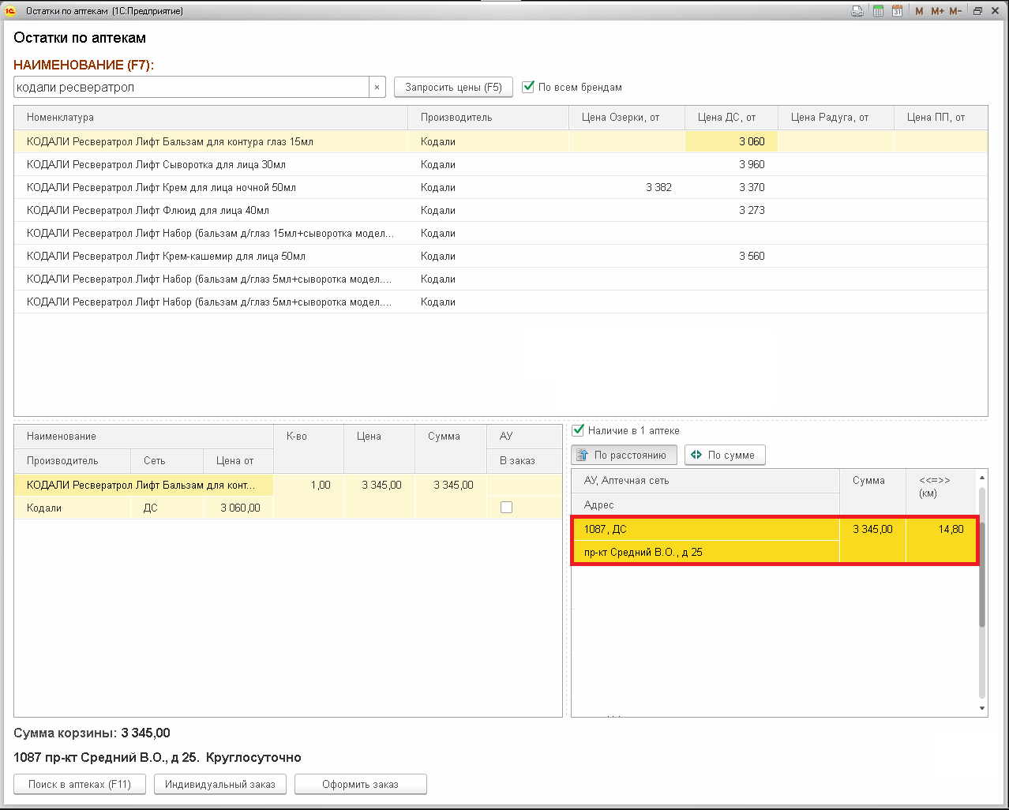
Task: Click the M- memory subtract button
Action: 955,11
